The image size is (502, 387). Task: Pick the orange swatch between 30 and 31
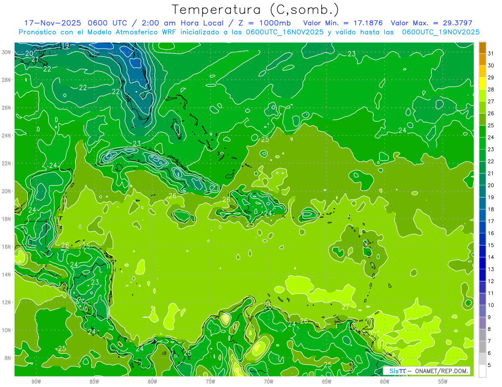coord(482,60)
